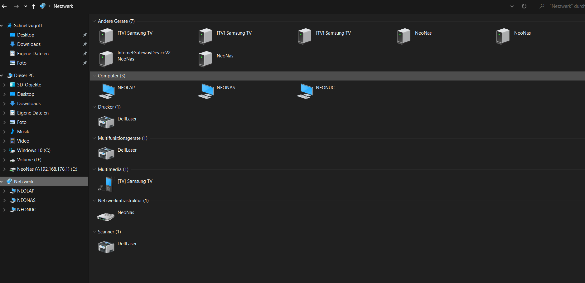The image size is (585, 283).
Task: Click the Dieser PC icon in the sidebar
Action: click(x=10, y=75)
